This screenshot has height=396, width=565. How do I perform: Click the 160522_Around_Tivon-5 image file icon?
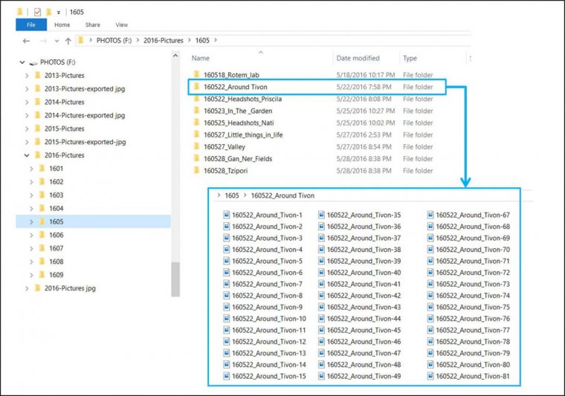pyautogui.click(x=226, y=262)
